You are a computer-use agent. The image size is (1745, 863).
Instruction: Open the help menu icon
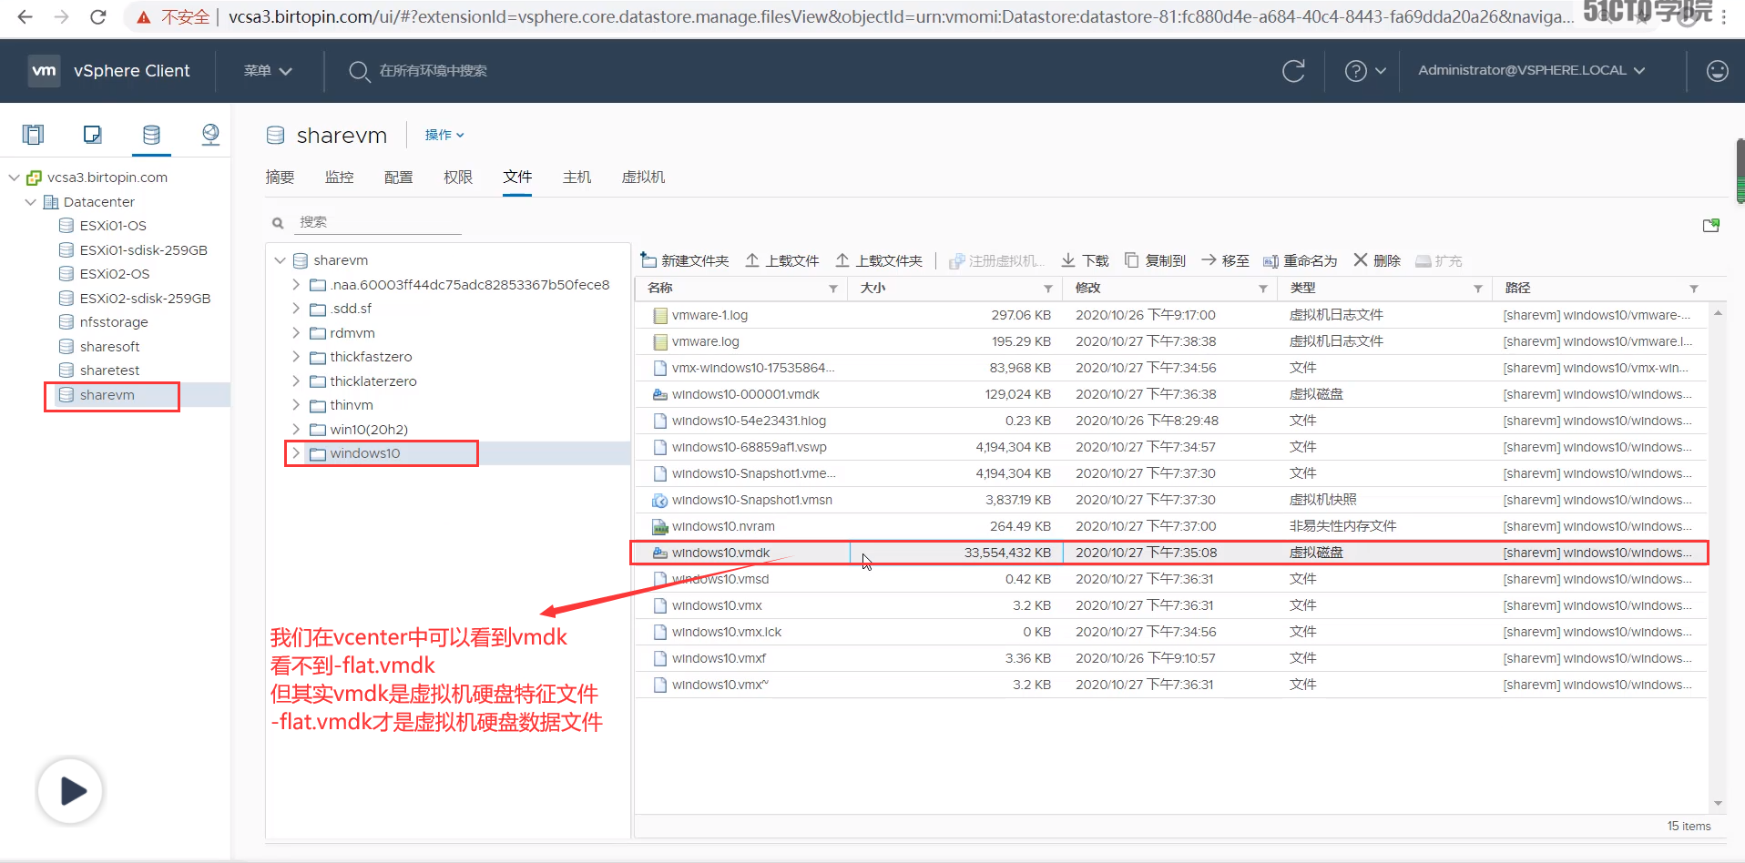point(1356,71)
